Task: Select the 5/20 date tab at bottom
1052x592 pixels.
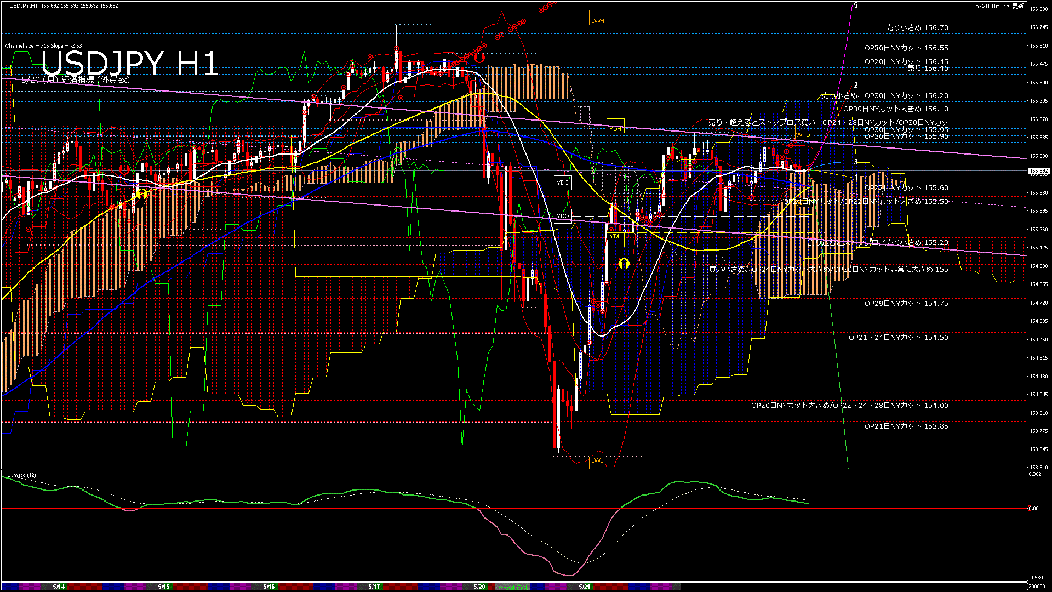Action: tap(479, 587)
